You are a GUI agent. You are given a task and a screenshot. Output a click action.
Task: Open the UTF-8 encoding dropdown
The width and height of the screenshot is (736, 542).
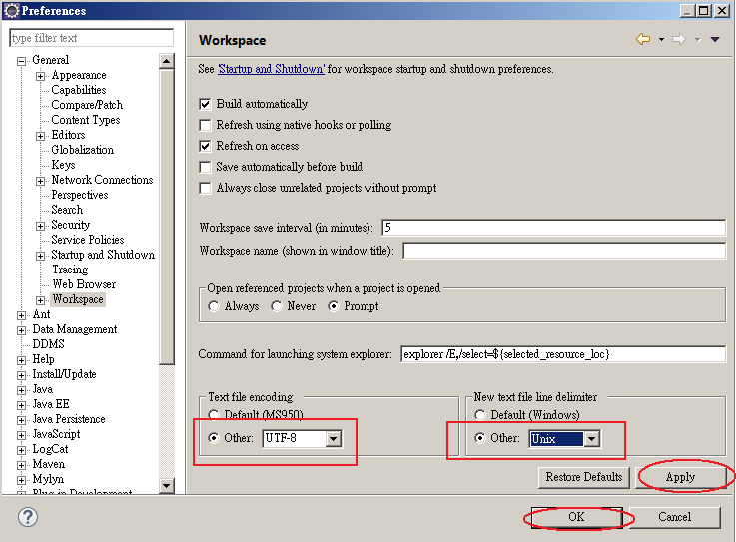click(333, 439)
